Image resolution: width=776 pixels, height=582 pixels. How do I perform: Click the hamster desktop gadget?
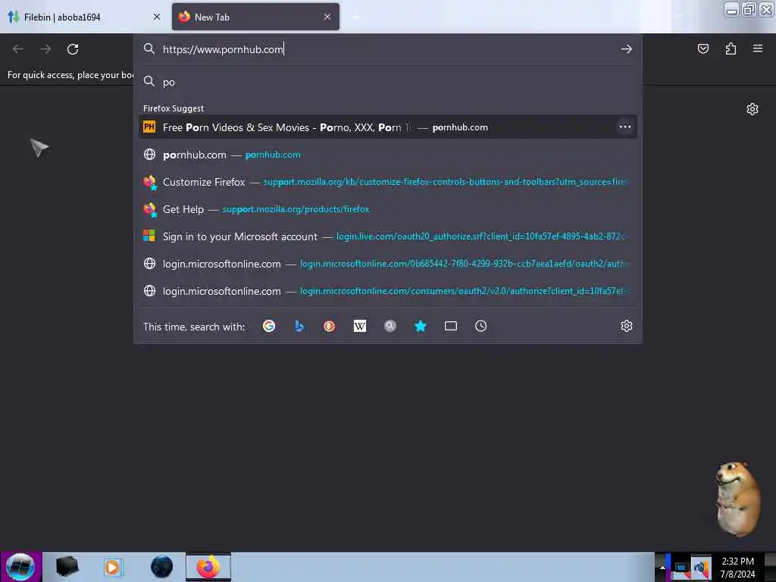pyautogui.click(x=737, y=499)
